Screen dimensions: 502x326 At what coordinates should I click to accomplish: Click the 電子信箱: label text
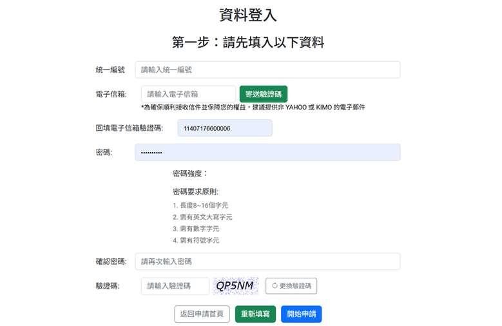111,94
